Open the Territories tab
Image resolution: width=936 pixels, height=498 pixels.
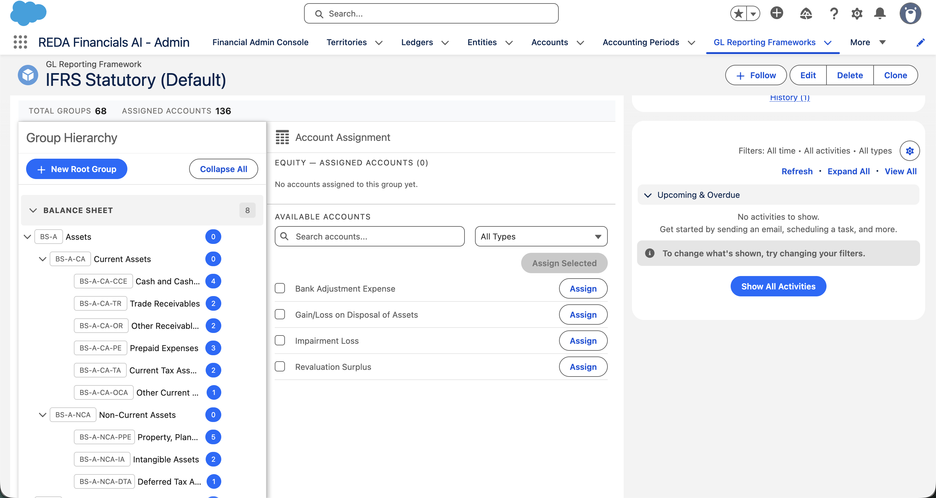point(346,43)
